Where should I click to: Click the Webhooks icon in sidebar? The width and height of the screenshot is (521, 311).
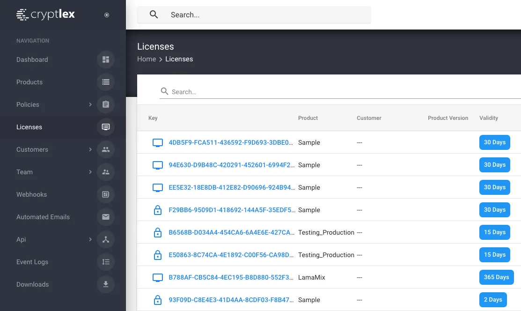click(106, 194)
